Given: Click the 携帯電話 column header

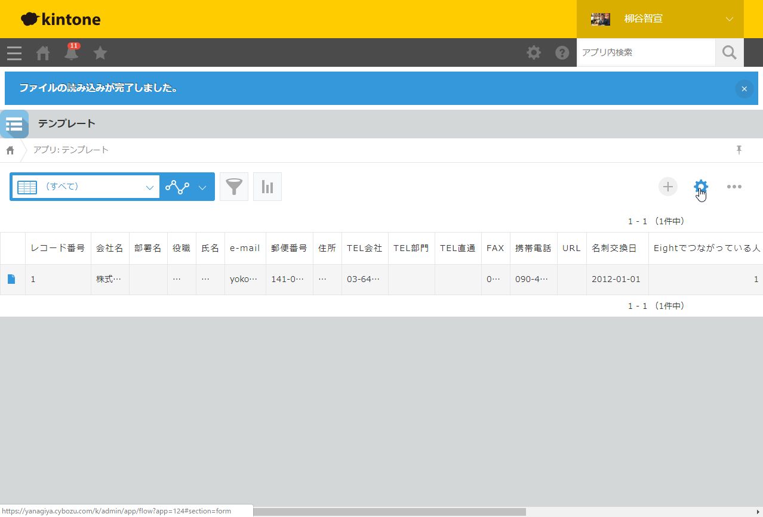Looking at the screenshot, I should [534, 248].
